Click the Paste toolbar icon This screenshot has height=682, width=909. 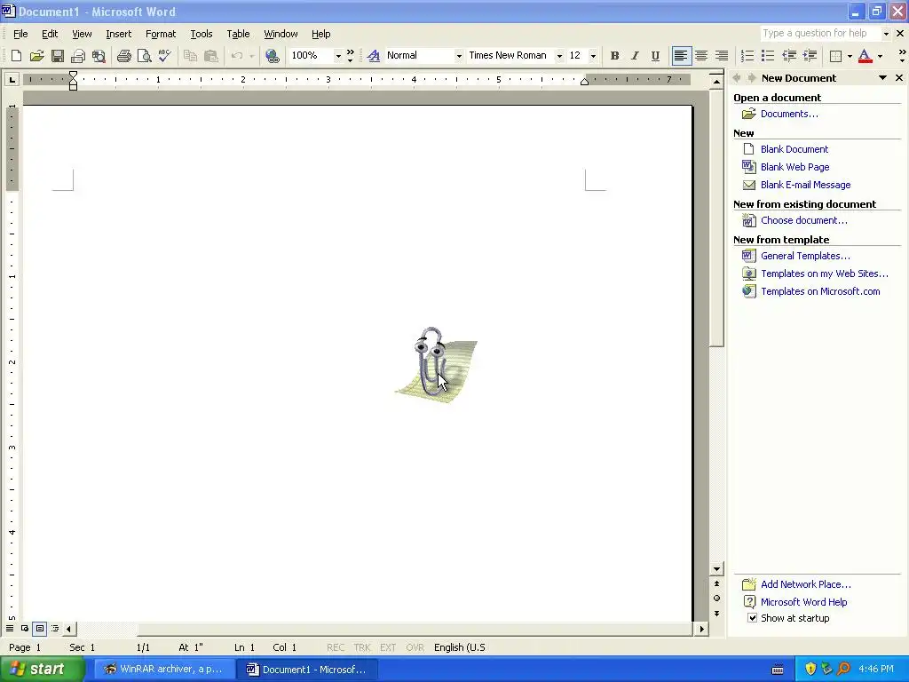(x=210, y=56)
